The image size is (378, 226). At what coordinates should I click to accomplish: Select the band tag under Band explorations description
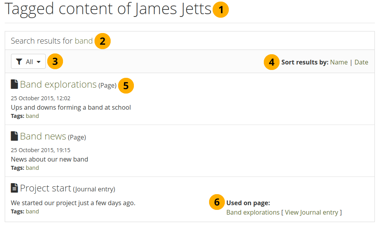[32, 116]
